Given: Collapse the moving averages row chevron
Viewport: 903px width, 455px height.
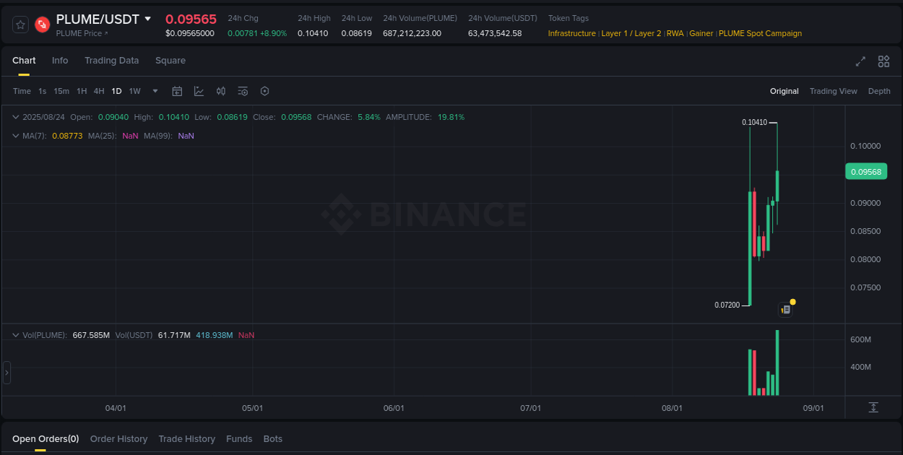Looking at the screenshot, I should click(x=15, y=136).
